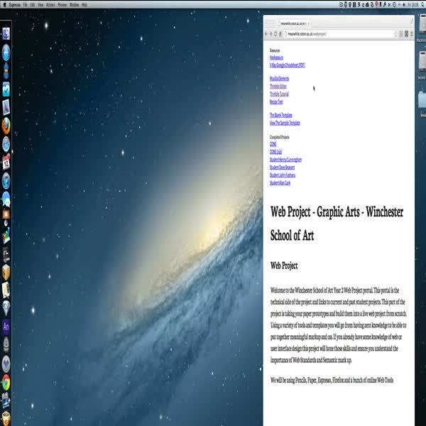The width and height of the screenshot is (426, 426).
Task: Open the Thimble Editor link
Action: click(278, 85)
